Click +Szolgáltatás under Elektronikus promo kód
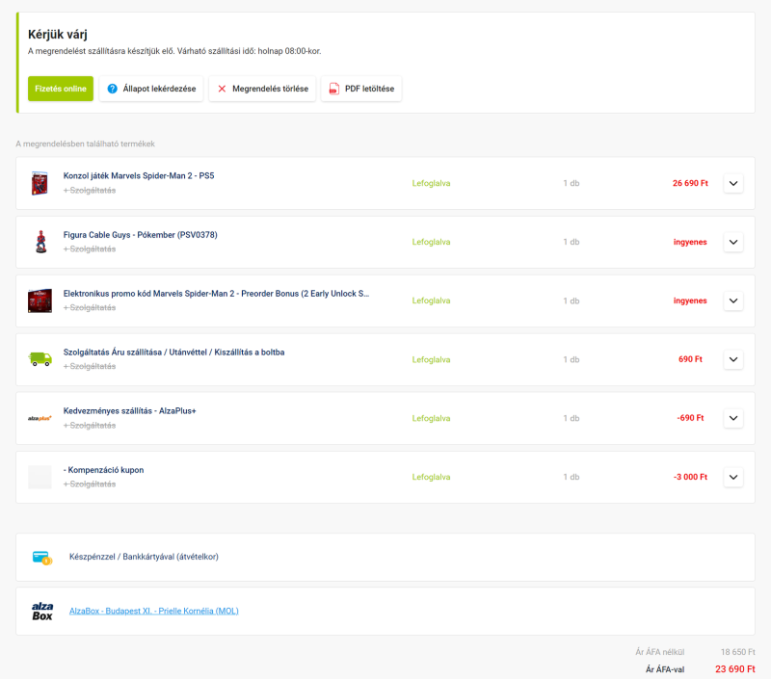 (x=90, y=307)
